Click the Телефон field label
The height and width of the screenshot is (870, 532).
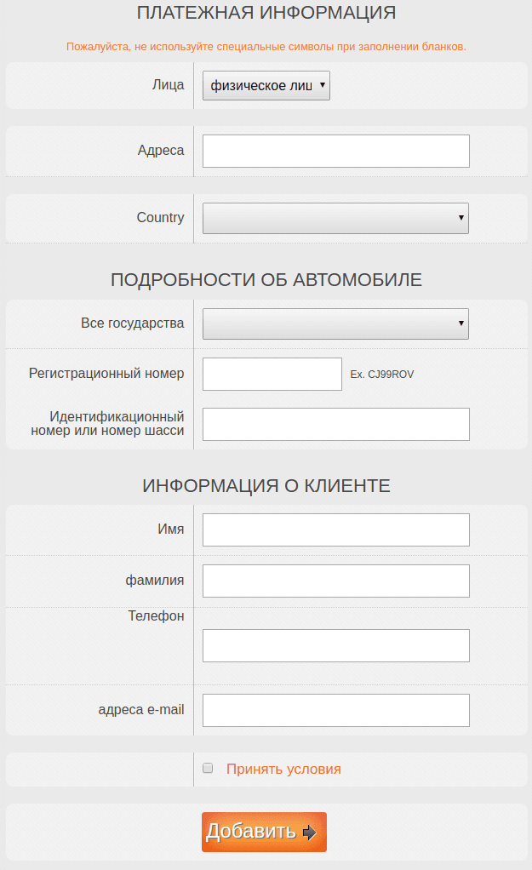coord(156,615)
